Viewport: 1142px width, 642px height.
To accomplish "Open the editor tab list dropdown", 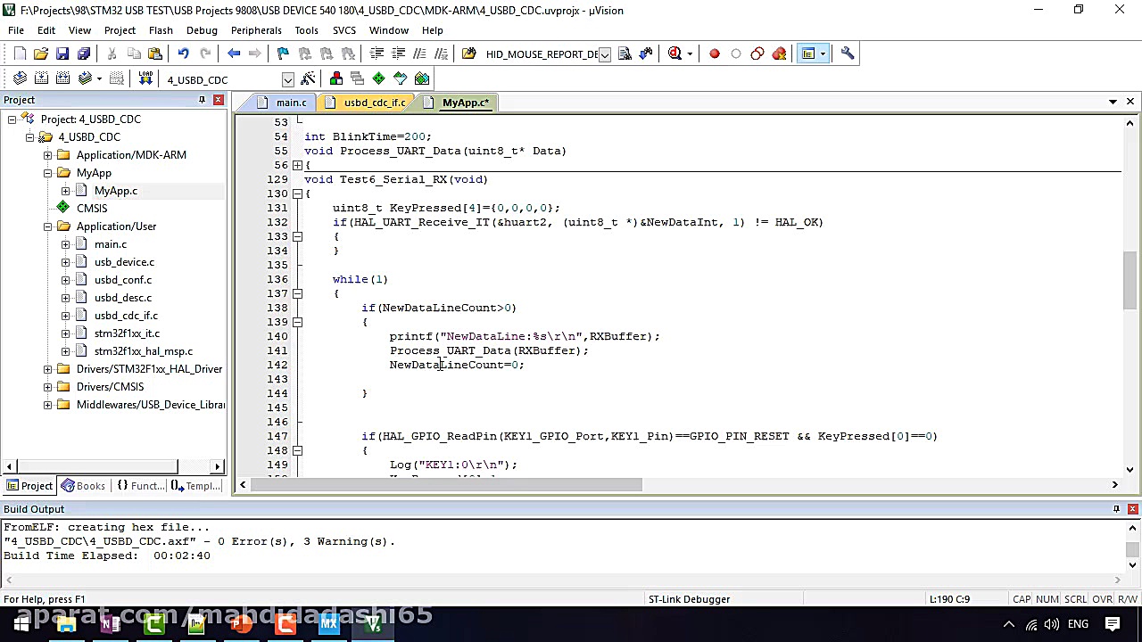I will tap(1113, 102).
